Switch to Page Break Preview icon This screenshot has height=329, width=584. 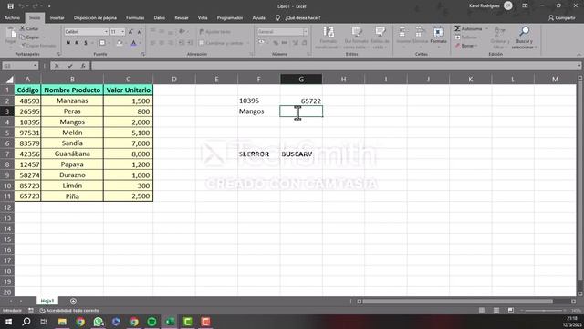[x=511, y=310]
